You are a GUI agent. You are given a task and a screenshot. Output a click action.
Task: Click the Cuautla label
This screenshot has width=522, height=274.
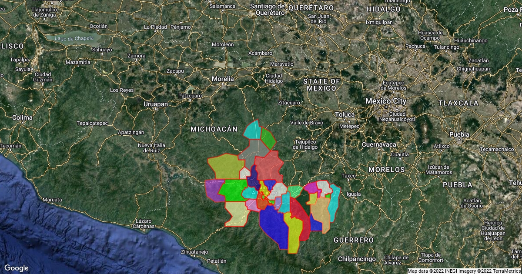[399, 154]
